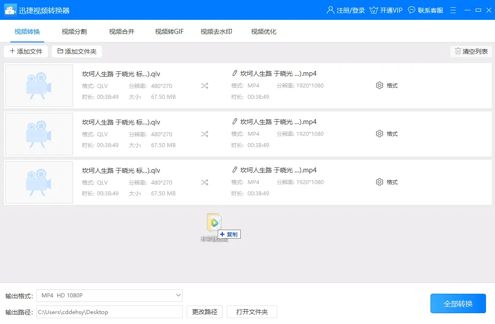
Task: Click the 添加文件 button
Action: click(x=26, y=51)
